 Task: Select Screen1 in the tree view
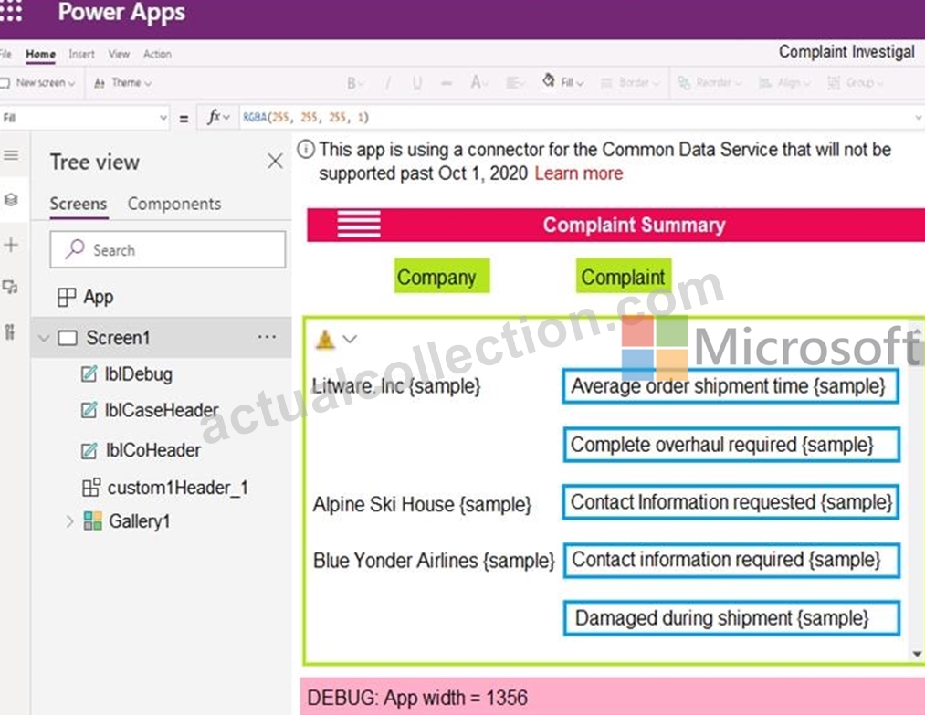pos(118,338)
